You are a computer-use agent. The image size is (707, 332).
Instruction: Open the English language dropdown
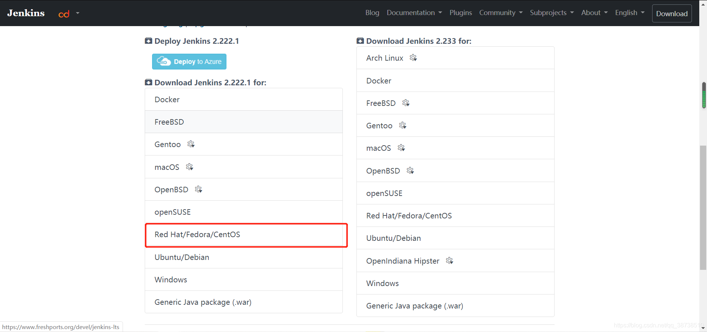630,13
